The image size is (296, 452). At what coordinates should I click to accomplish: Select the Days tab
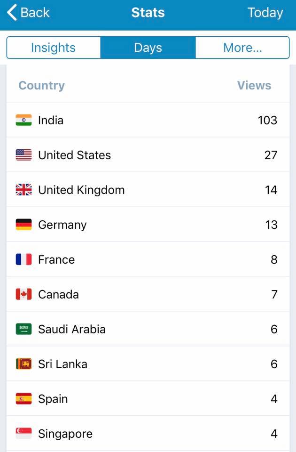tap(148, 48)
